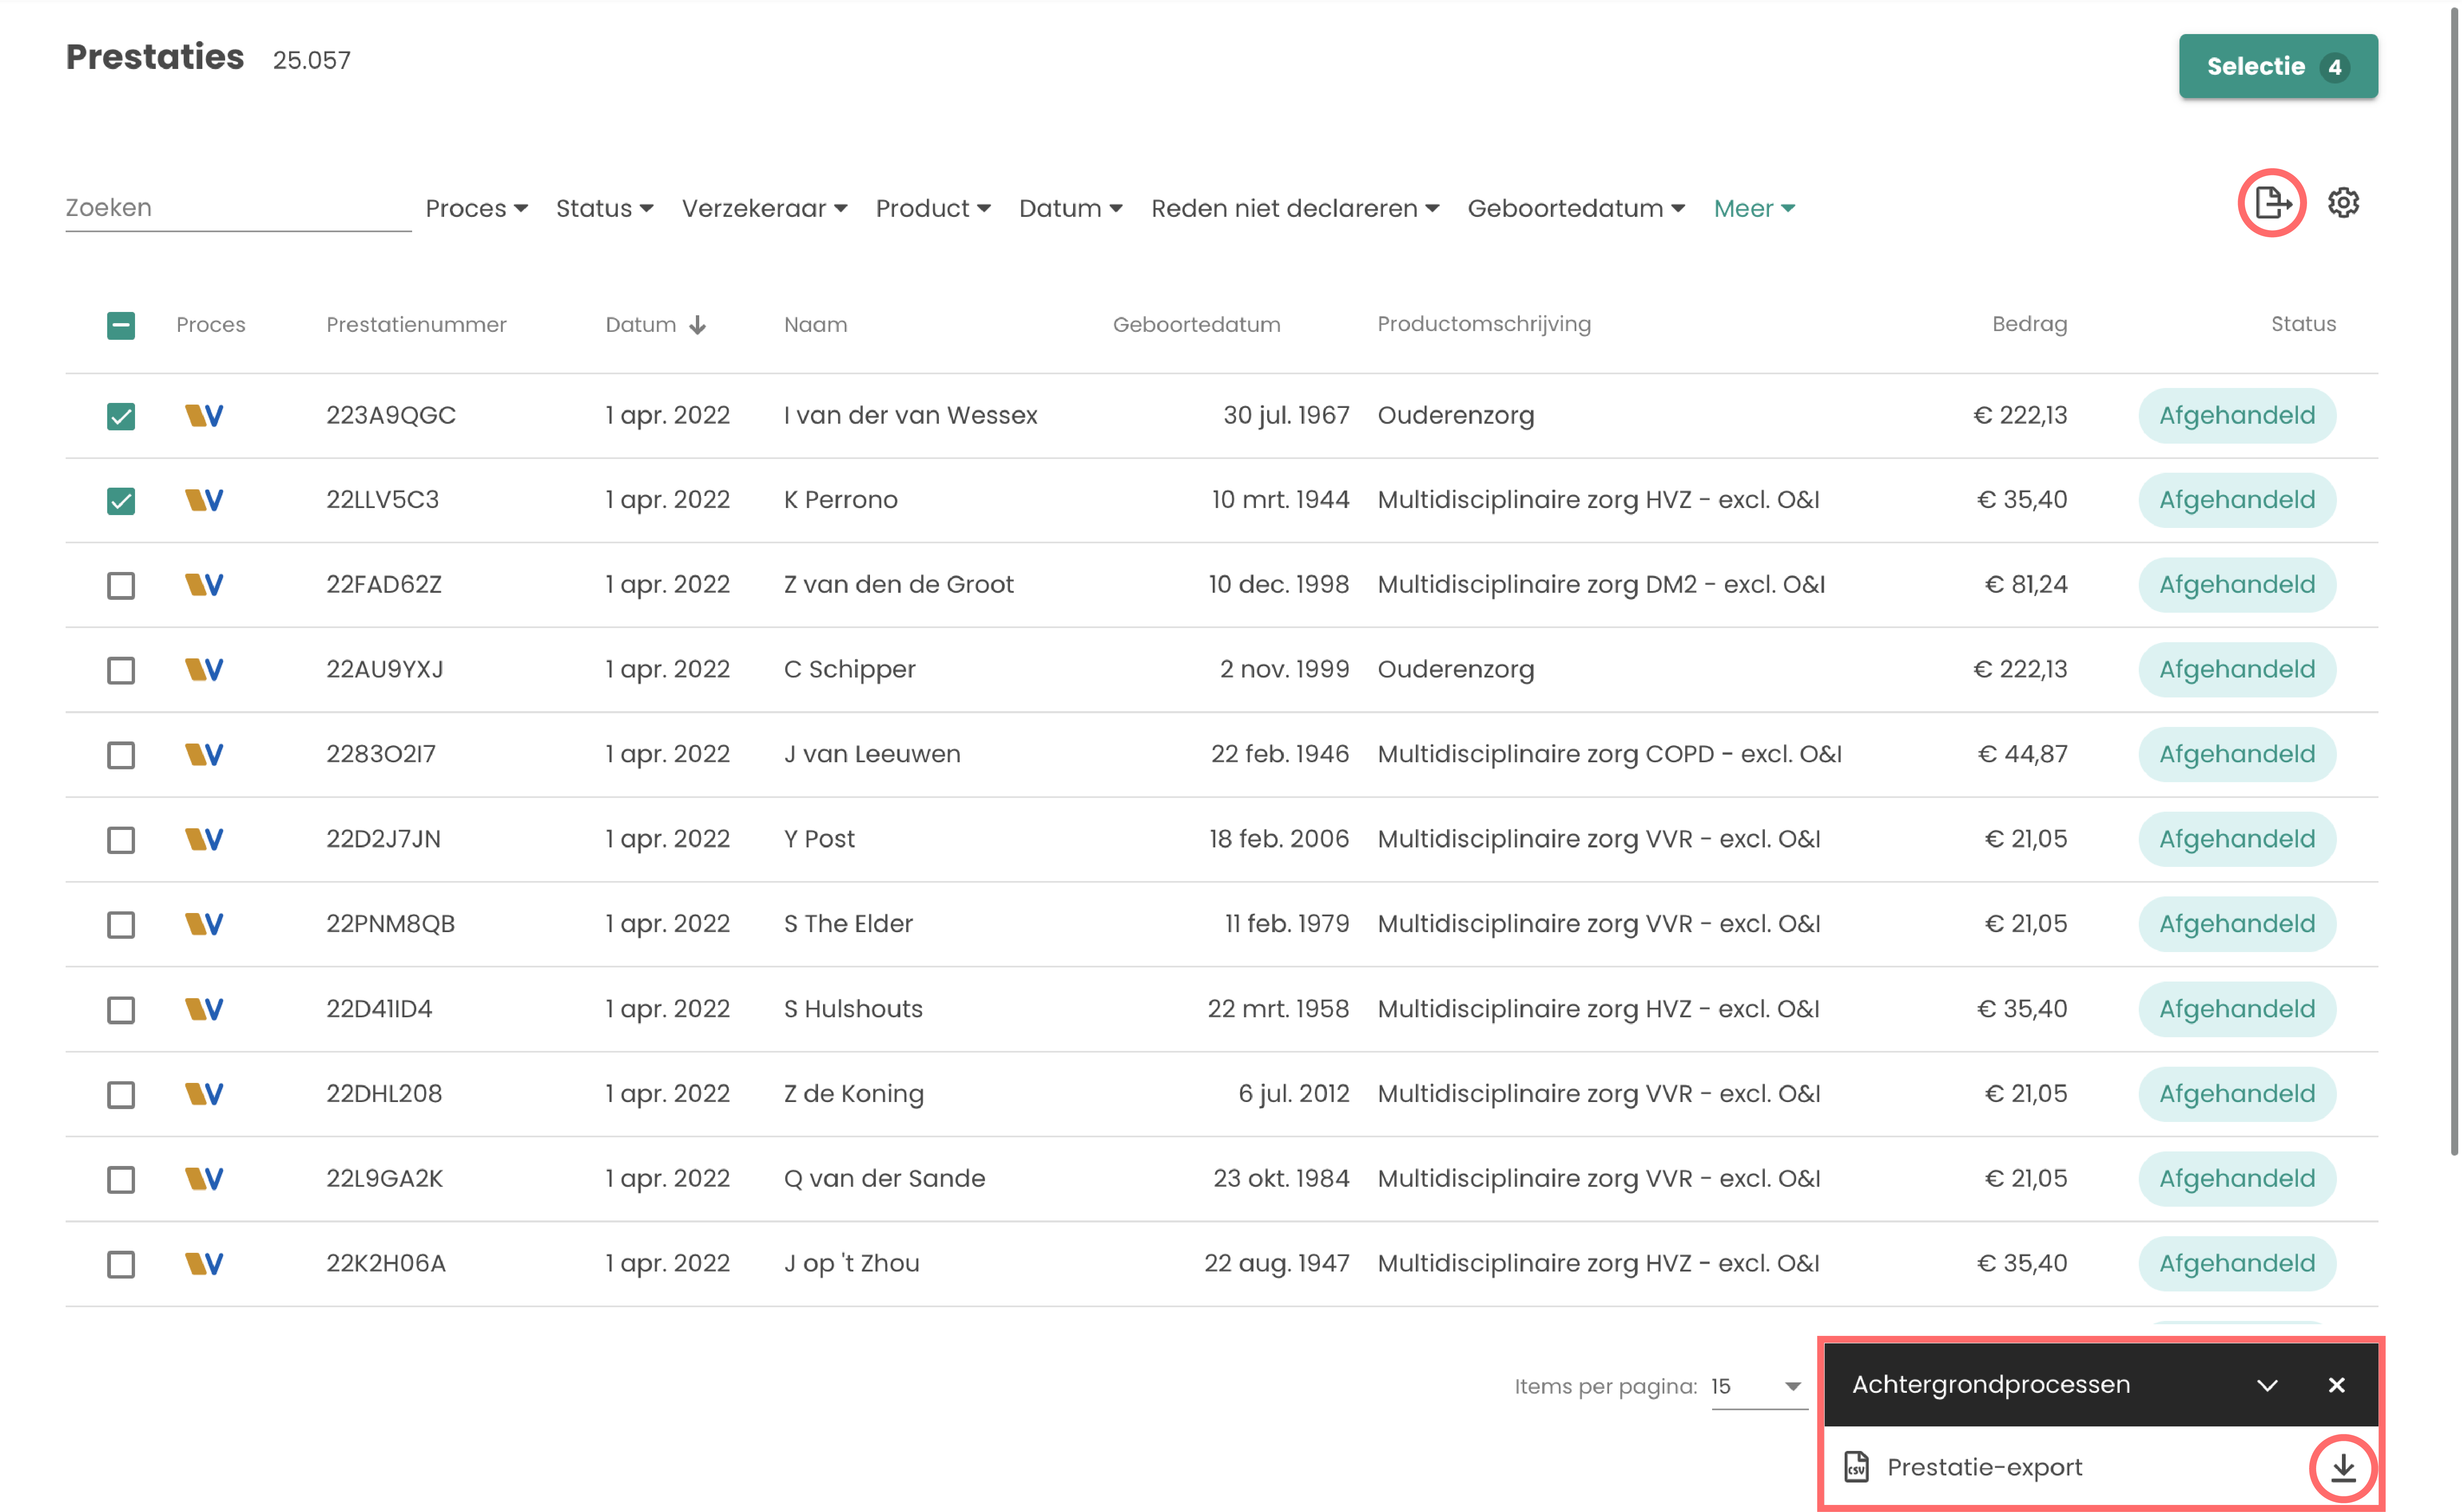This screenshot has width=2462, height=1512.
Task: Click Datum column sort arrow
Action: [x=698, y=325]
